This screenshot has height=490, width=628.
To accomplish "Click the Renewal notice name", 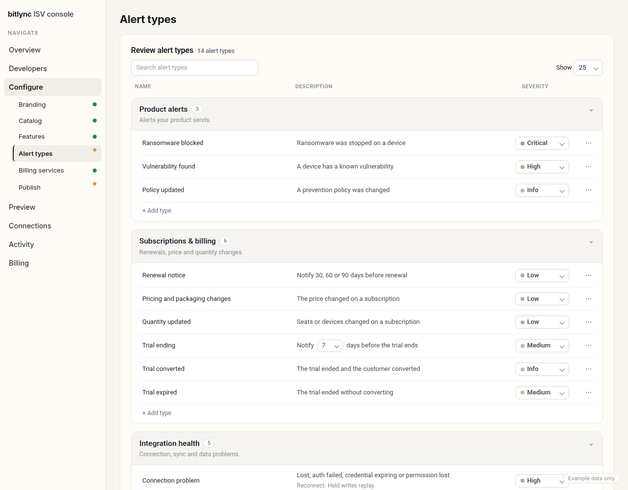I will [164, 275].
